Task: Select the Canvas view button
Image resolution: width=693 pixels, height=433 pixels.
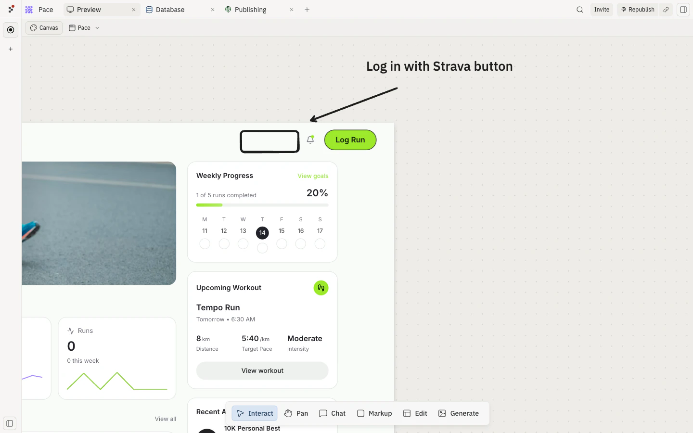Action: 44,28
